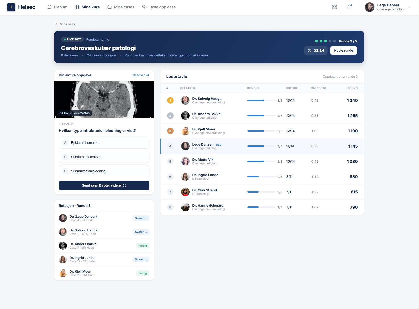Click Send svar & roter videre button
Screen dimensions: 419x309
(104, 185)
